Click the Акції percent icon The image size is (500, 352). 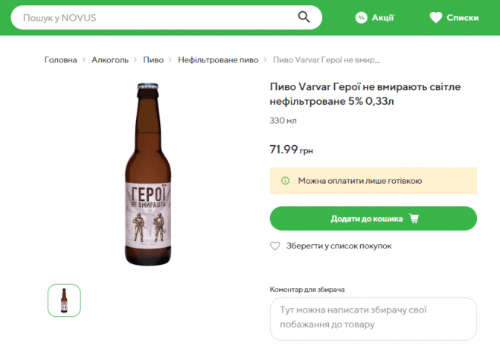coord(361,17)
